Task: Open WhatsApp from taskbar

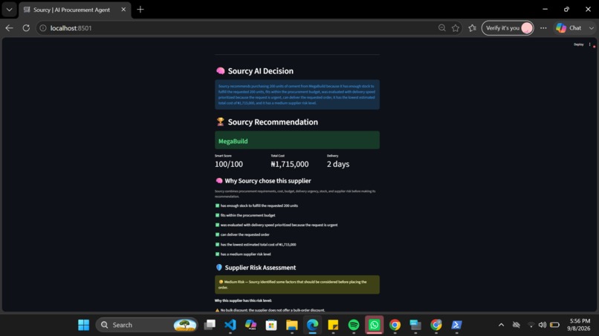Action: 375,325
